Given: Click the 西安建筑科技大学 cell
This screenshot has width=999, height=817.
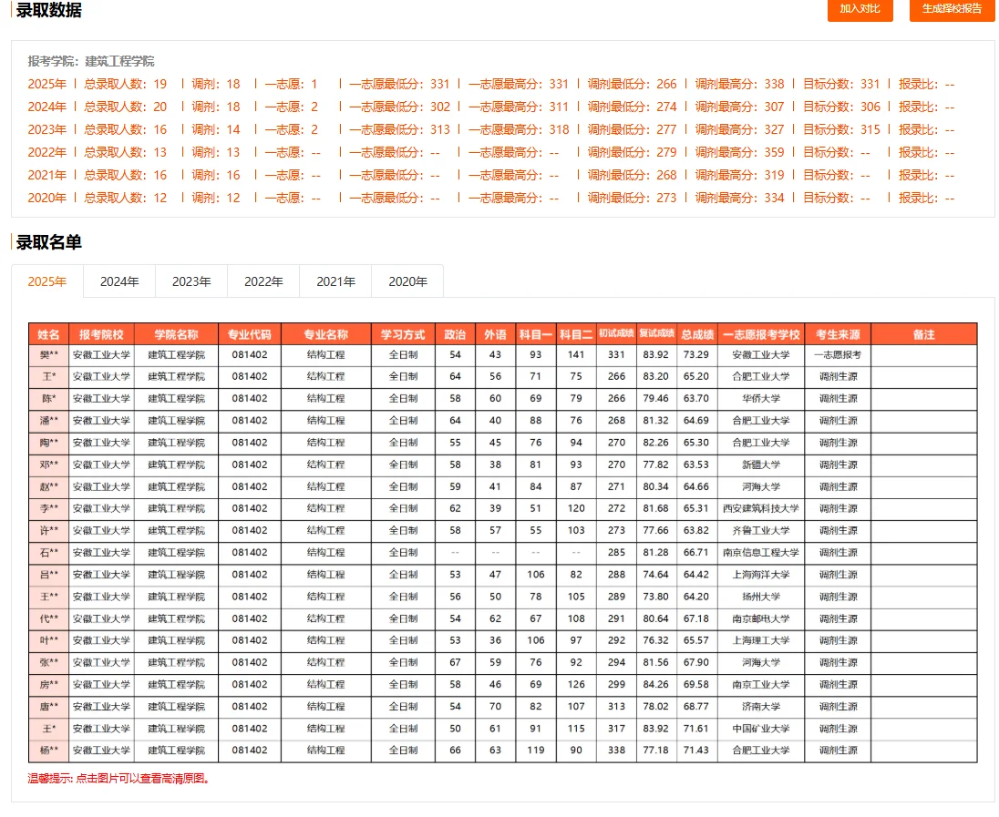Looking at the screenshot, I should coord(761,509).
